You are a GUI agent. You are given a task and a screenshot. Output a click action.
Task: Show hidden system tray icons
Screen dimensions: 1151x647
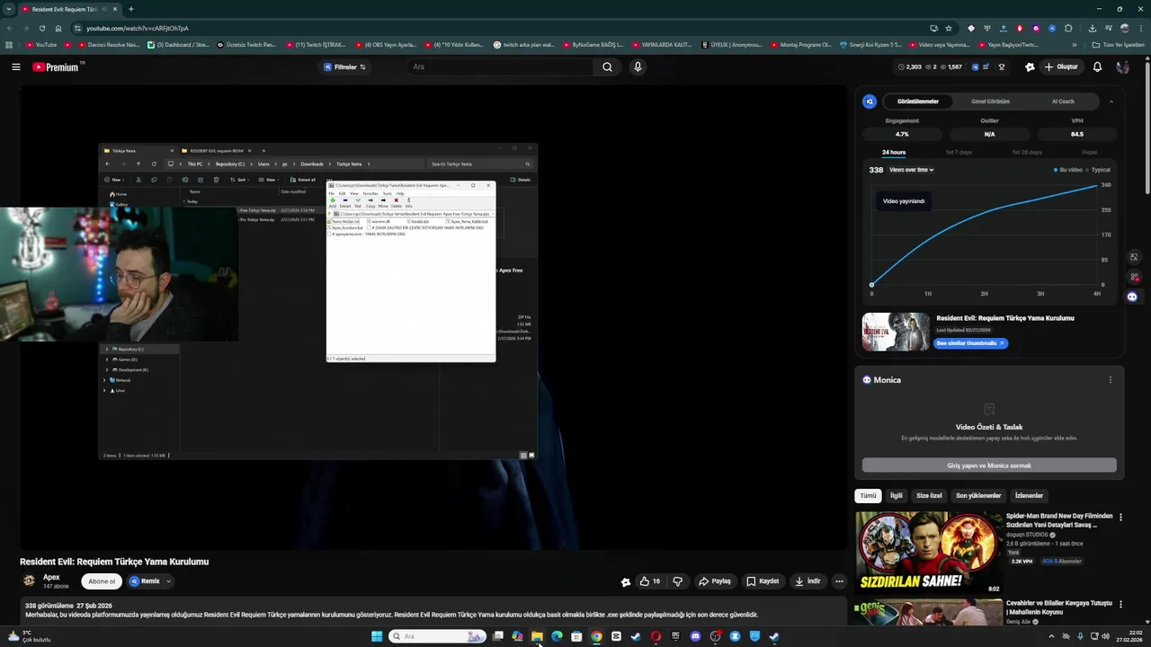click(x=1051, y=636)
